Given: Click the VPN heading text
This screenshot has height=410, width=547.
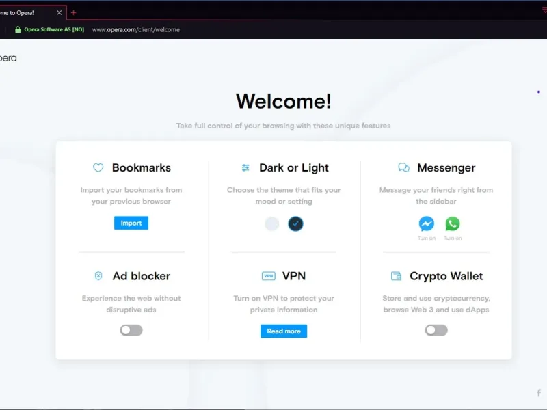Looking at the screenshot, I should pos(294,276).
